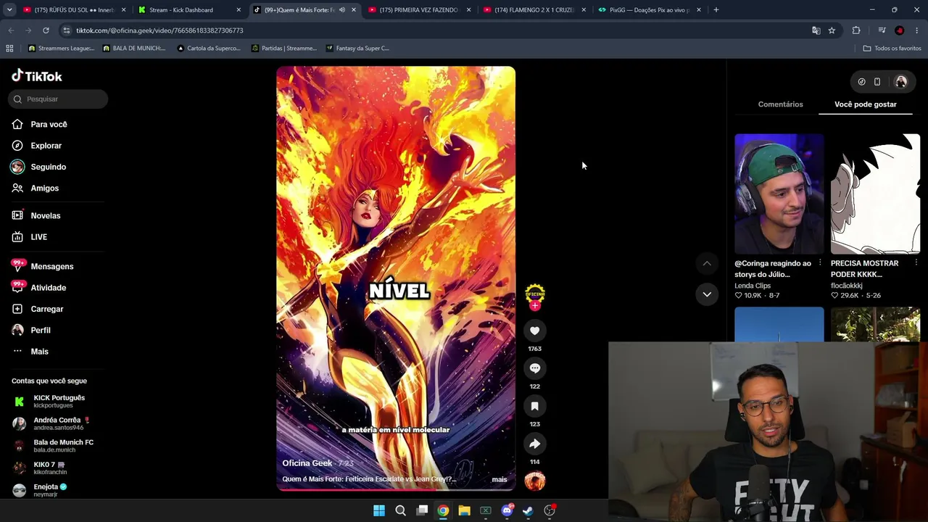
Task: Open Chrome's three-dot menu
Action: coord(917,30)
